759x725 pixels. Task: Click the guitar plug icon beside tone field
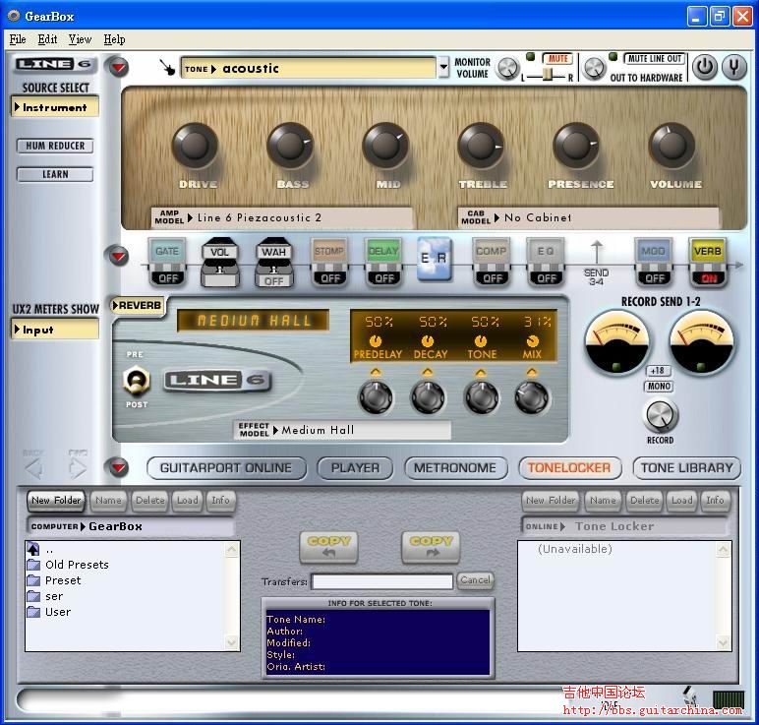coord(168,68)
